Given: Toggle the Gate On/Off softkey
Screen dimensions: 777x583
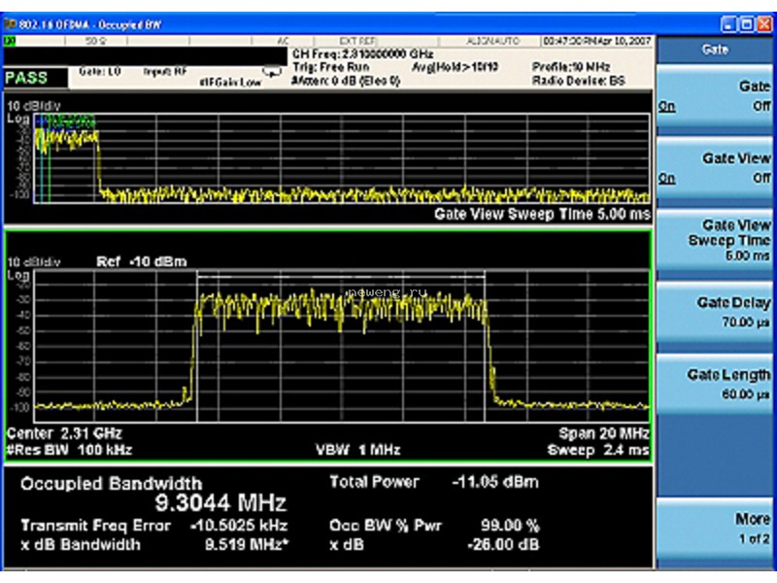Looking at the screenshot, I should [714, 96].
